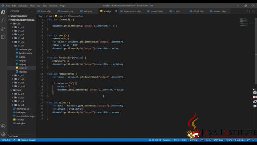The width and height of the screenshot is (257, 145).
Task: Click the gallery icon in recorder overlay
Action: tap(255, 101)
